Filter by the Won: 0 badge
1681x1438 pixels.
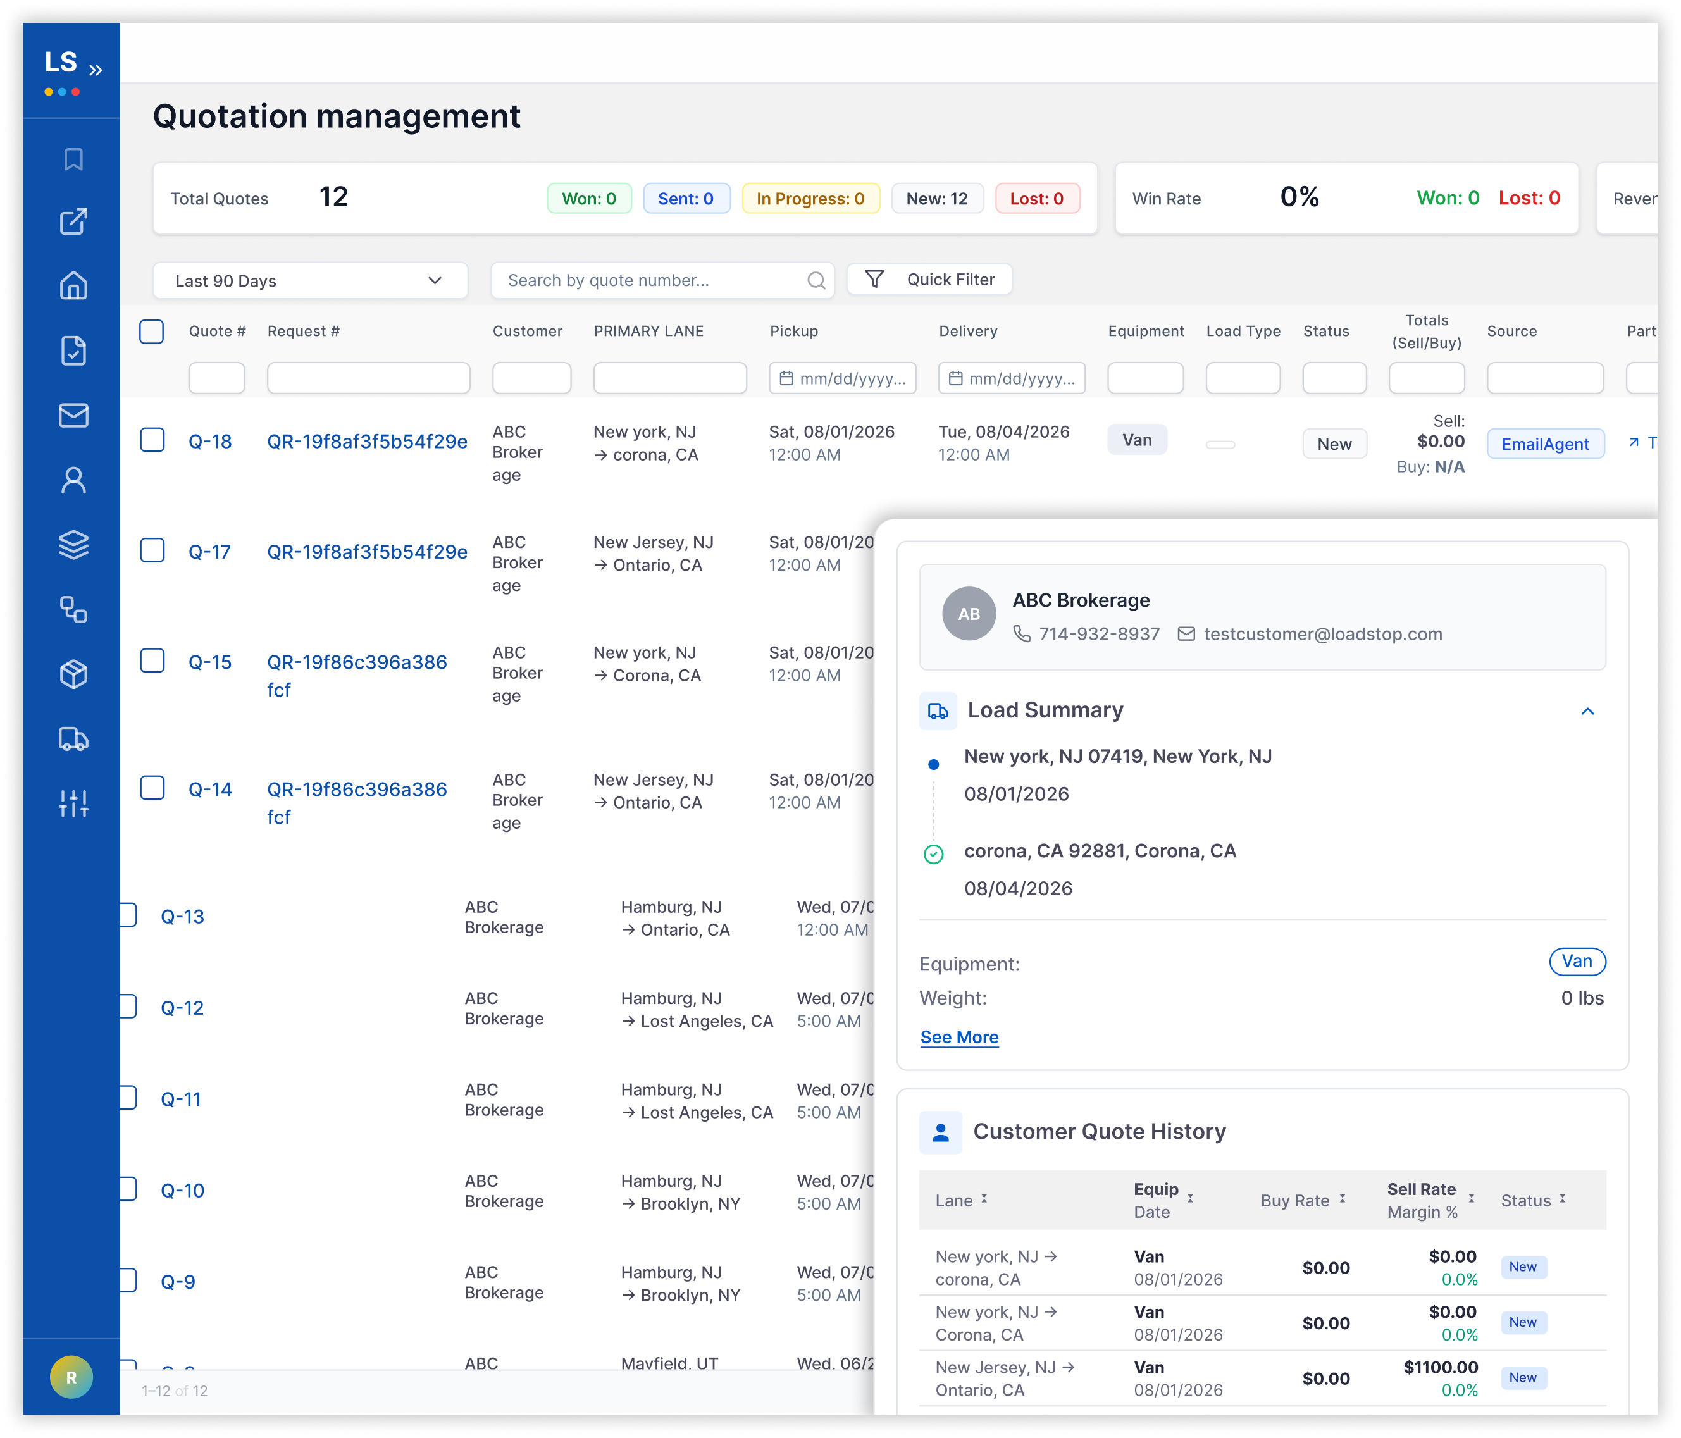[589, 199]
